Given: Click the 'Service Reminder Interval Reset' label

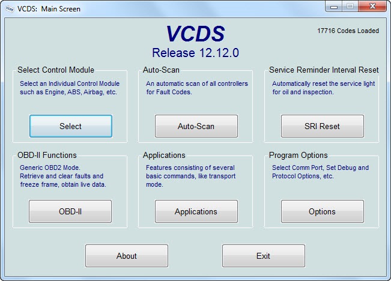Looking at the screenshot, I should (324, 70).
